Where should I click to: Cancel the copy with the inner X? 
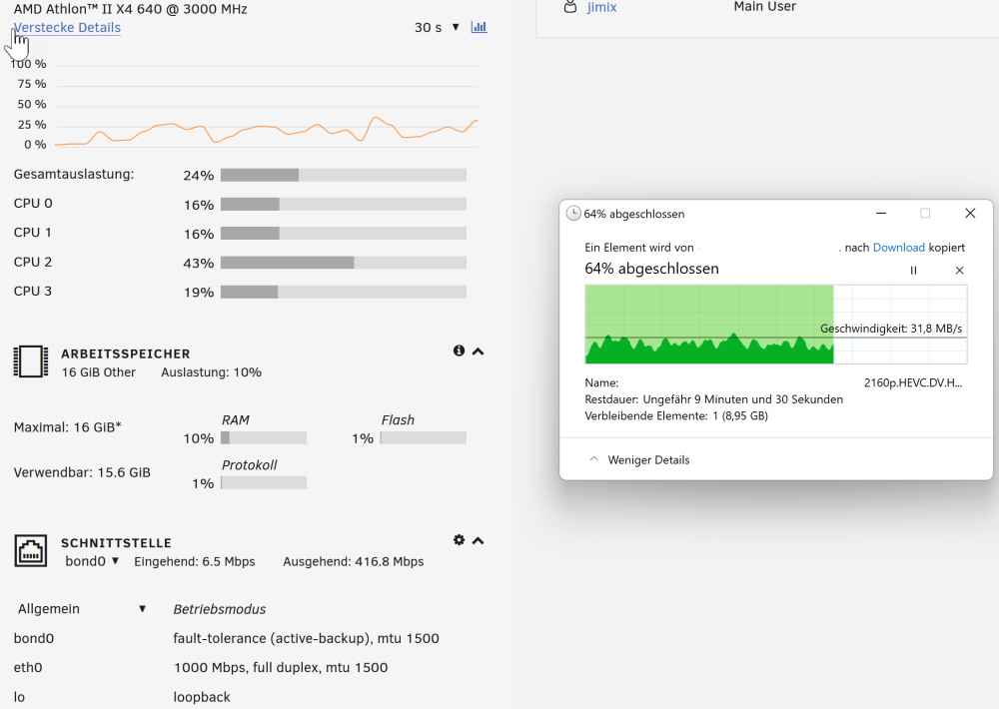pos(959,270)
